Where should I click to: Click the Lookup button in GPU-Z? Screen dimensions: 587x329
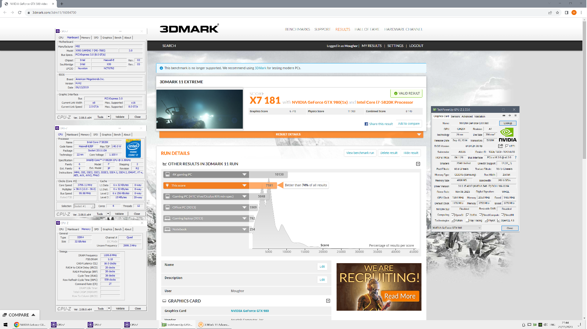coord(508,123)
